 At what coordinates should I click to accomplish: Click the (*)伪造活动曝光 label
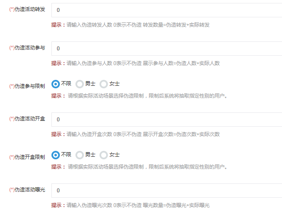27,190
